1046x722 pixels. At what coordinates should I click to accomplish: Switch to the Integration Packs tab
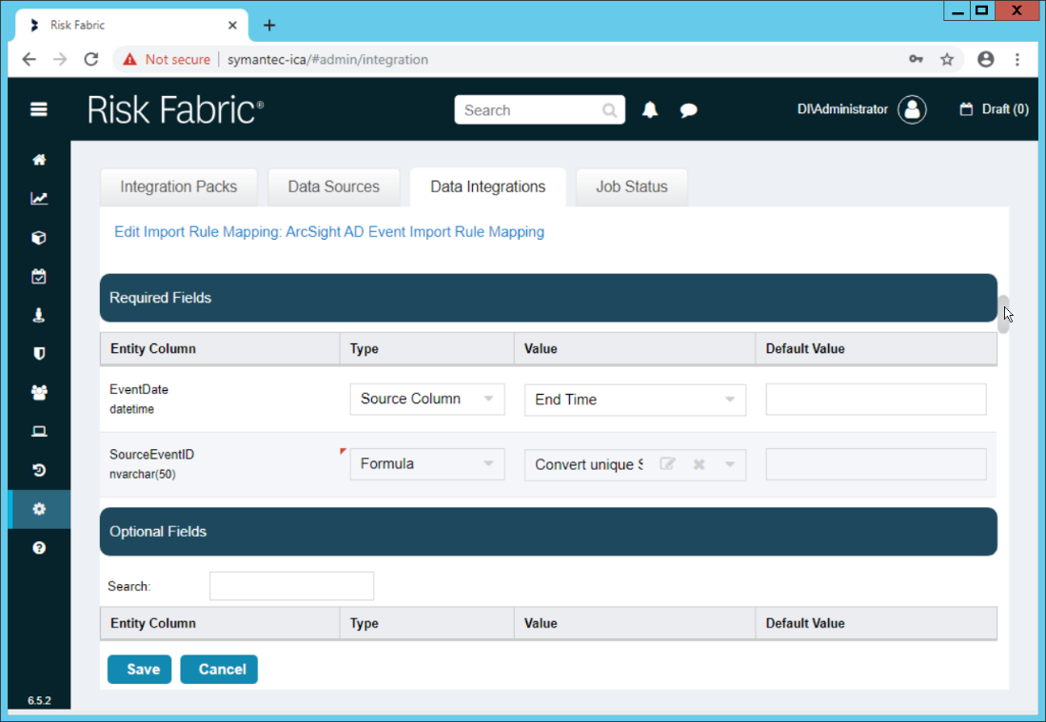[x=178, y=186]
